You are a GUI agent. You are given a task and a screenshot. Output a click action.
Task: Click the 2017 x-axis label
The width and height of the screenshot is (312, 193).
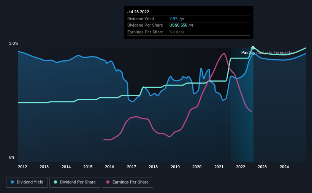click(131, 167)
